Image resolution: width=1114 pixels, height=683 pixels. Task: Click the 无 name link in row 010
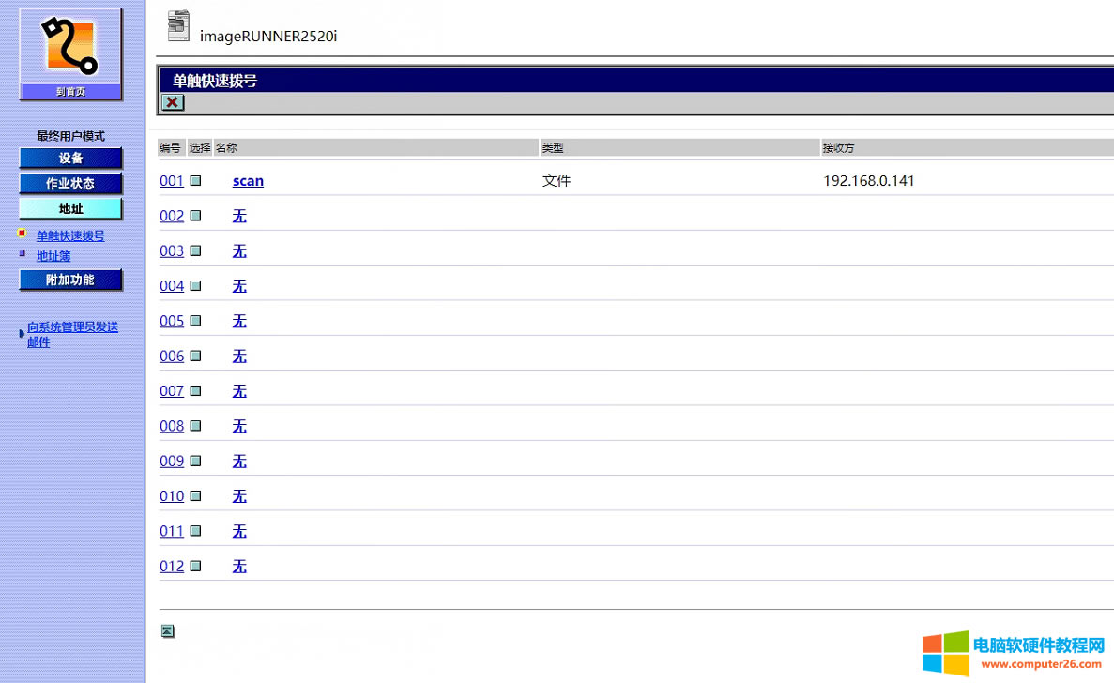pos(239,496)
